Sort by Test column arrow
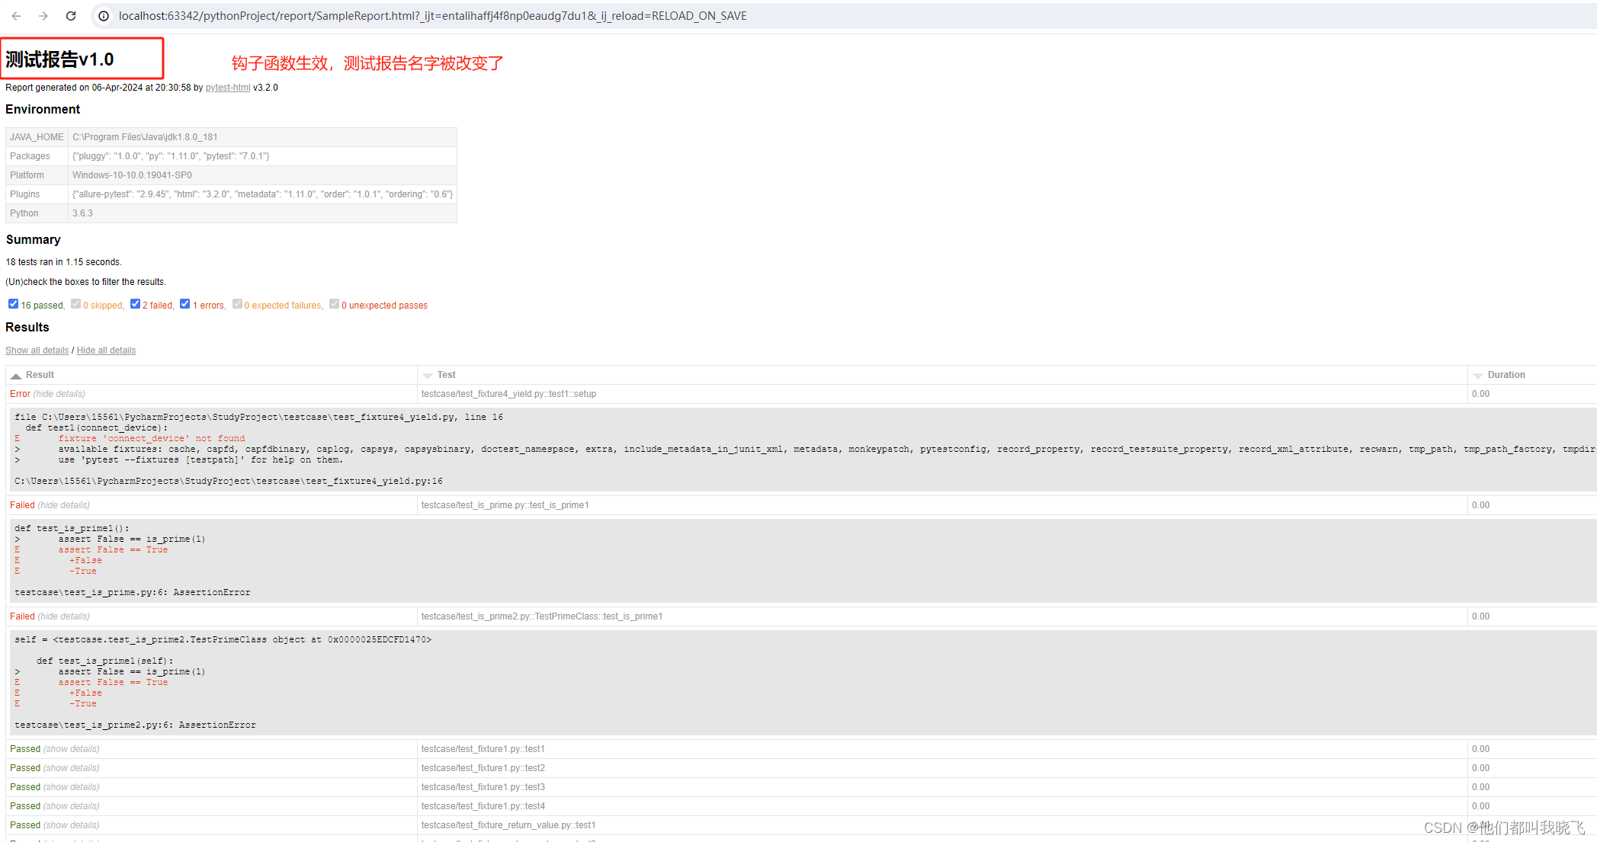This screenshot has width=1597, height=842. (x=428, y=376)
